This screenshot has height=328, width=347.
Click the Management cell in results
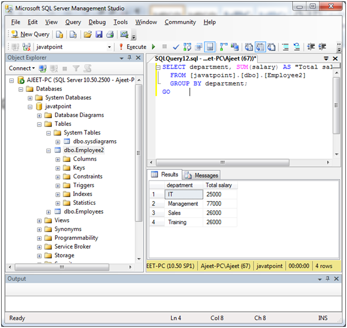tap(183, 204)
